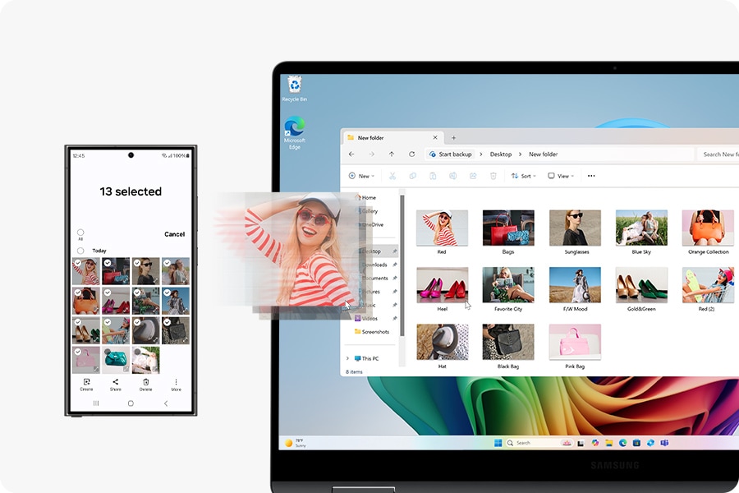
Task: Click the Share icon in the Explorer toolbar
Action: tap(472, 175)
